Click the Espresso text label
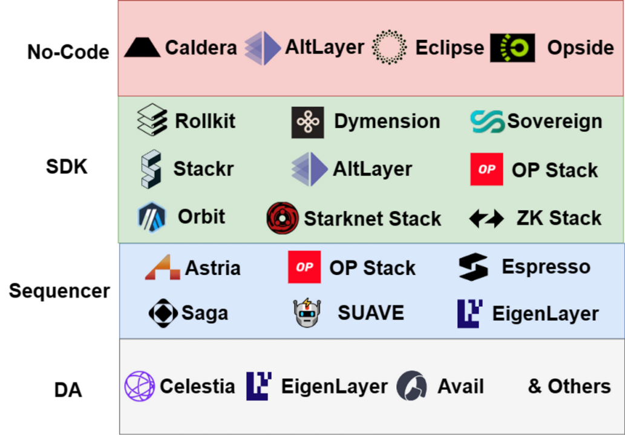The width and height of the screenshot is (625, 435). click(546, 267)
